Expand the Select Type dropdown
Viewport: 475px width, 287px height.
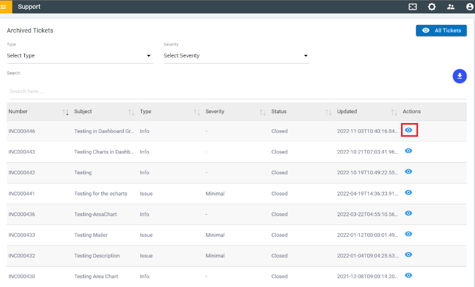coord(80,56)
